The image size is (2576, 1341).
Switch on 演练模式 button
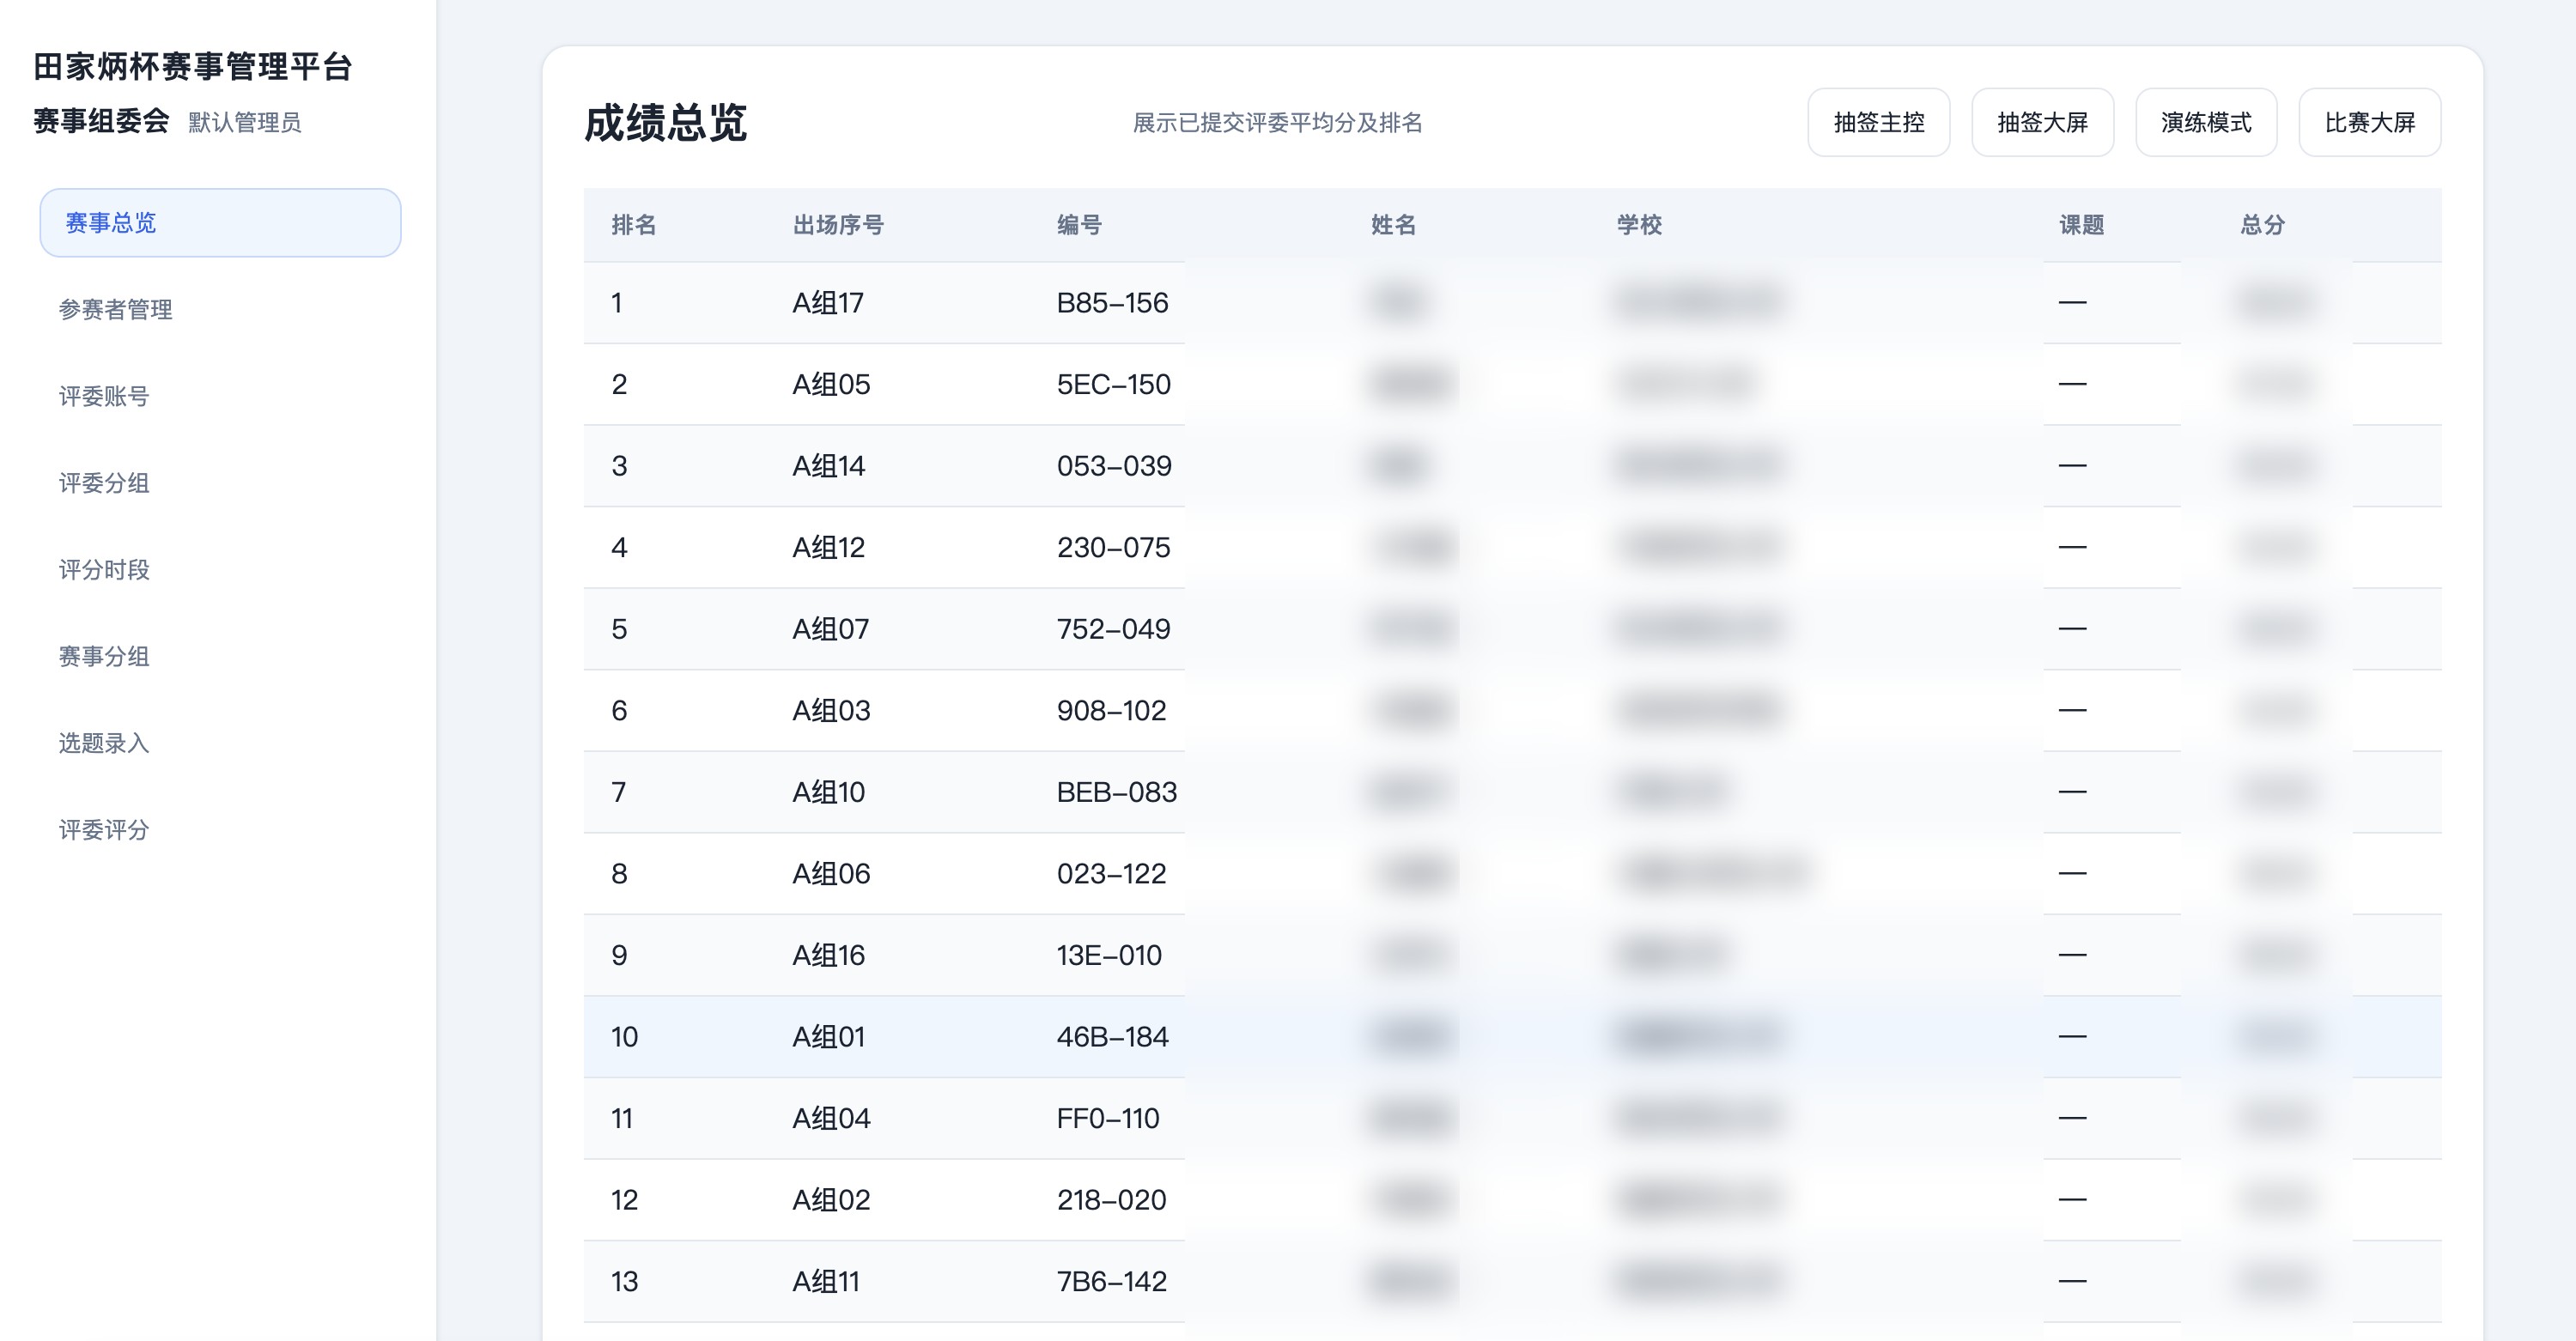pyautogui.click(x=2206, y=122)
